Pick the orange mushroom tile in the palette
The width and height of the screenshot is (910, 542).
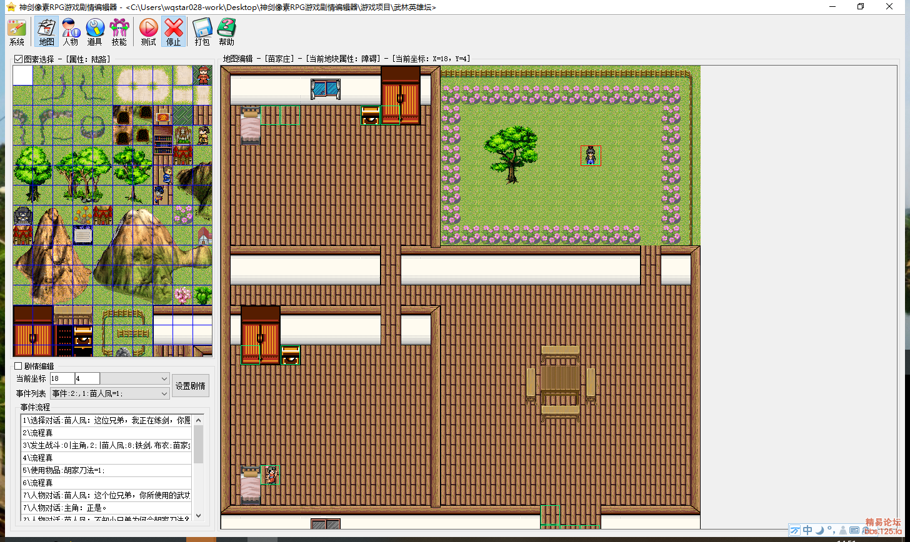coord(83,215)
